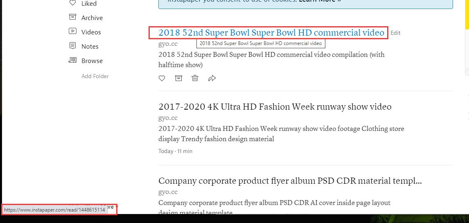Open the 2017-2020 4K Fashion Week article

click(x=275, y=107)
